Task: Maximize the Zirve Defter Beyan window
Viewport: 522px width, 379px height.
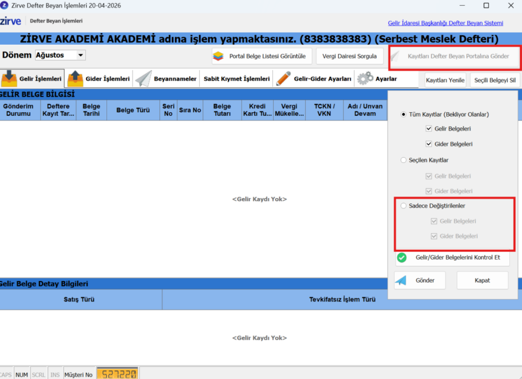Action: 486,5
